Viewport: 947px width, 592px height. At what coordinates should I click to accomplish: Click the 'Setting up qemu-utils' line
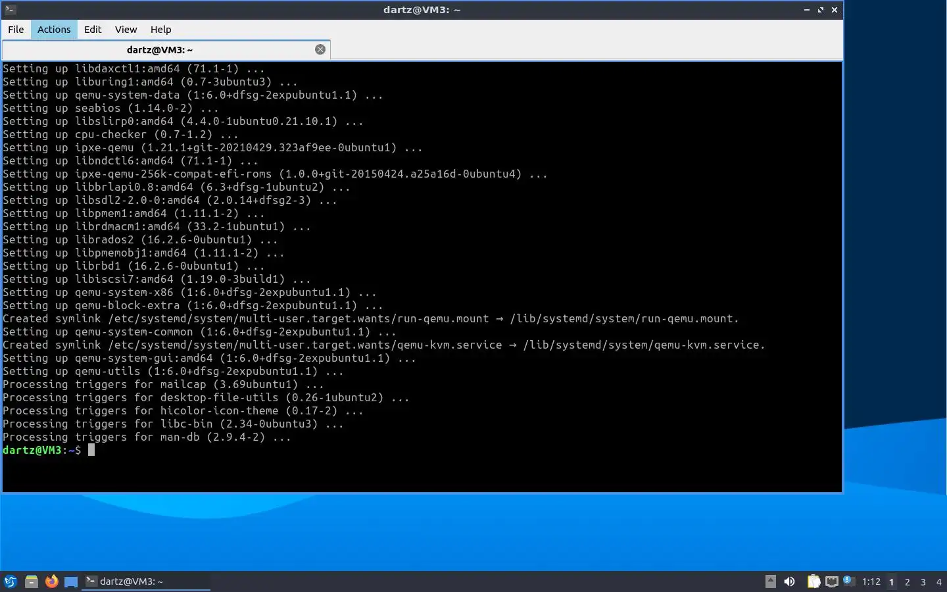(174, 371)
